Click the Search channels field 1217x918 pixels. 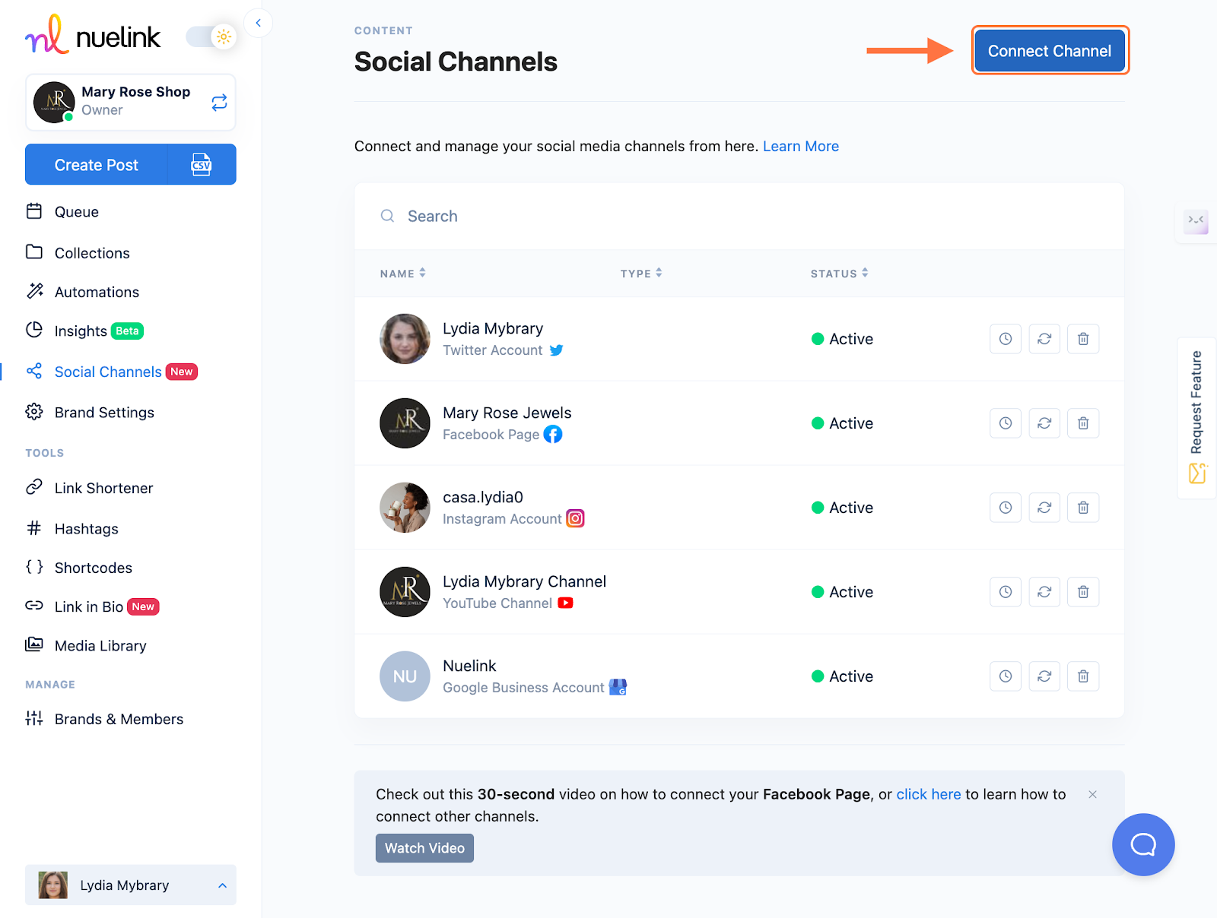click(739, 217)
